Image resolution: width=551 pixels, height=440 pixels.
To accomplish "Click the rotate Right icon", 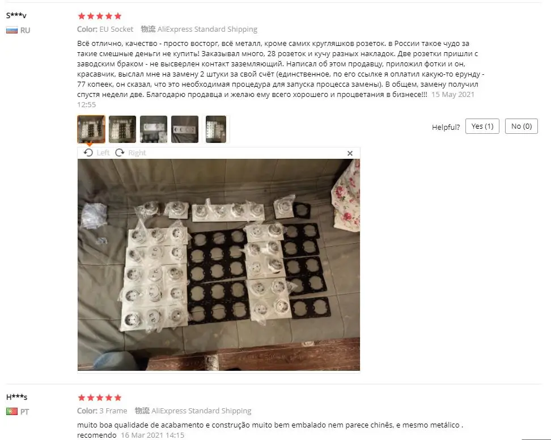I will pyautogui.click(x=120, y=153).
